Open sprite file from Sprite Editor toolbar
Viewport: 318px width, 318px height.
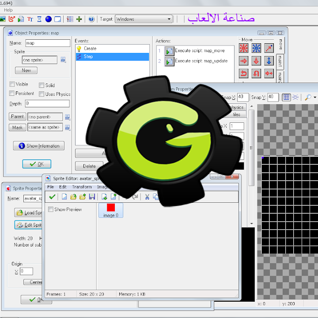pyautogui.click(x=73, y=197)
